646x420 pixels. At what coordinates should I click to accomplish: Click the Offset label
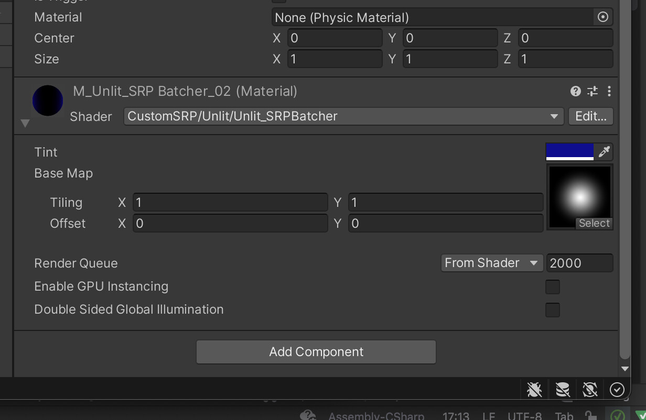[x=68, y=224]
